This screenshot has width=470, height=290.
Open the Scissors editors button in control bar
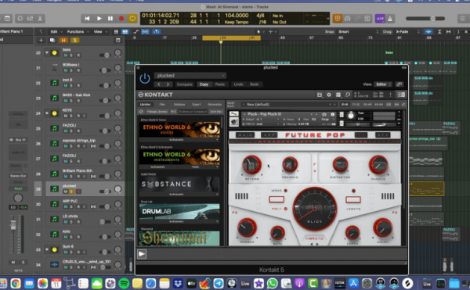(x=40, y=19)
